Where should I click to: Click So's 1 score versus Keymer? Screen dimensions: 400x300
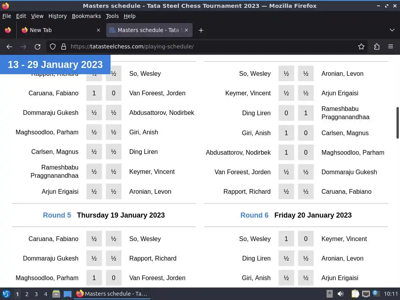click(x=286, y=239)
